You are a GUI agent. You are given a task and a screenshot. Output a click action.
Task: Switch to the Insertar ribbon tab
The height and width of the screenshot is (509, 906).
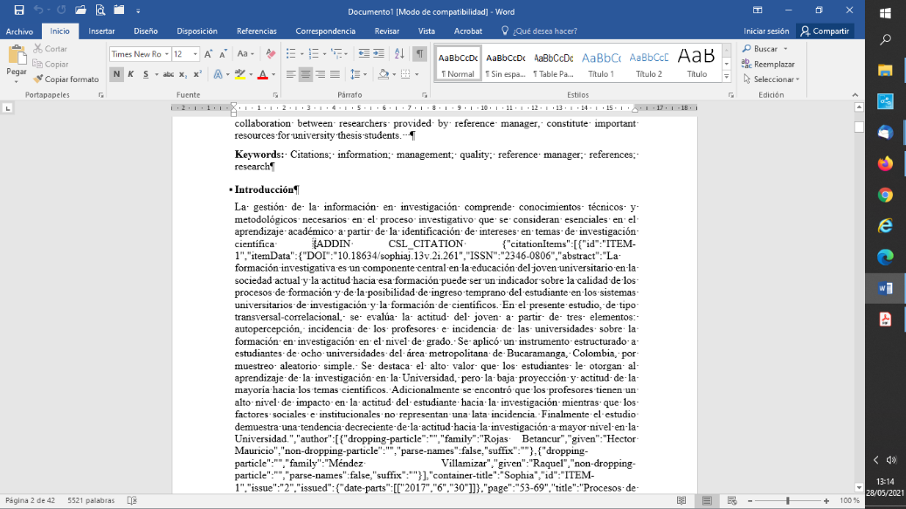point(104,30)
